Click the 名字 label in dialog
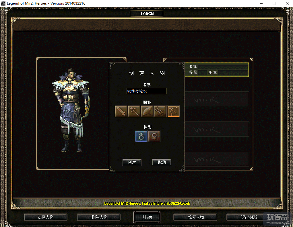 (x=147, y=85)
